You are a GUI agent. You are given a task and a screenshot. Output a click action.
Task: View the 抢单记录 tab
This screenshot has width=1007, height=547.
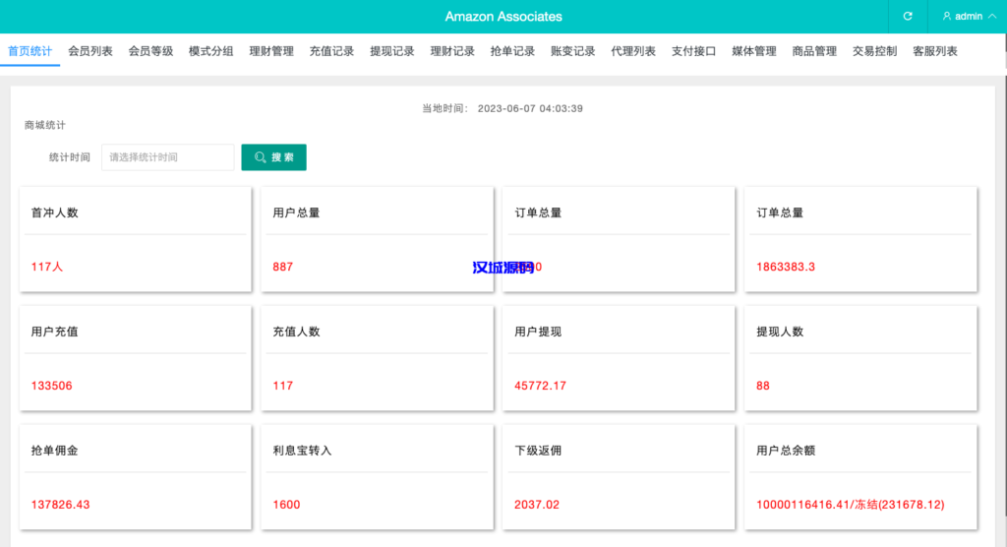click(513, 51)
